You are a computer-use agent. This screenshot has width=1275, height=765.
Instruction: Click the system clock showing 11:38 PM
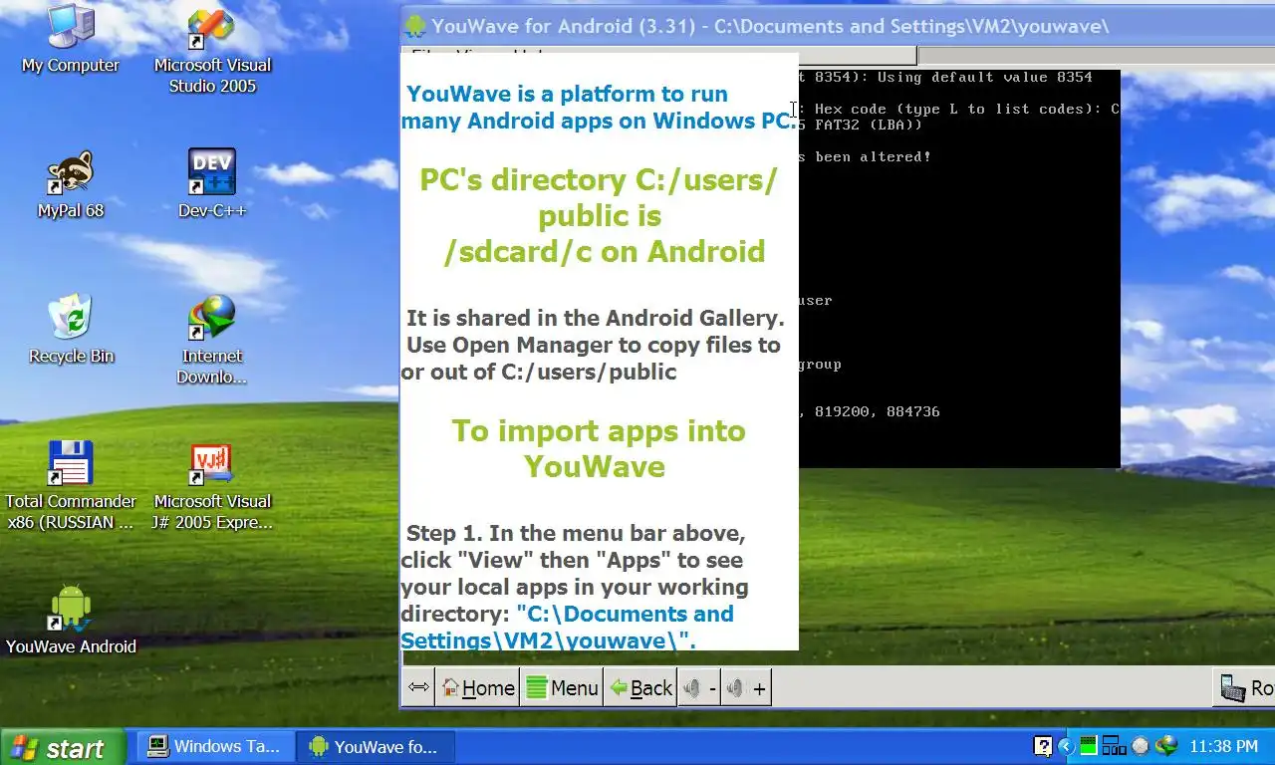pos(1224,746)
